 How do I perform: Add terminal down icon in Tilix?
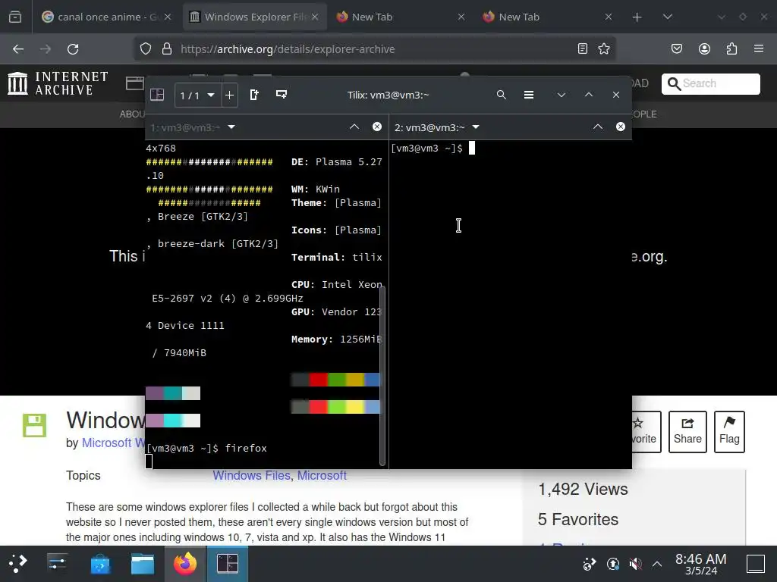coord(282,95)
